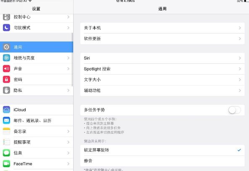Viewport: 249px width, 171px height.
Task: Tap the Notes icon
Action: click(x=6, y=131)
